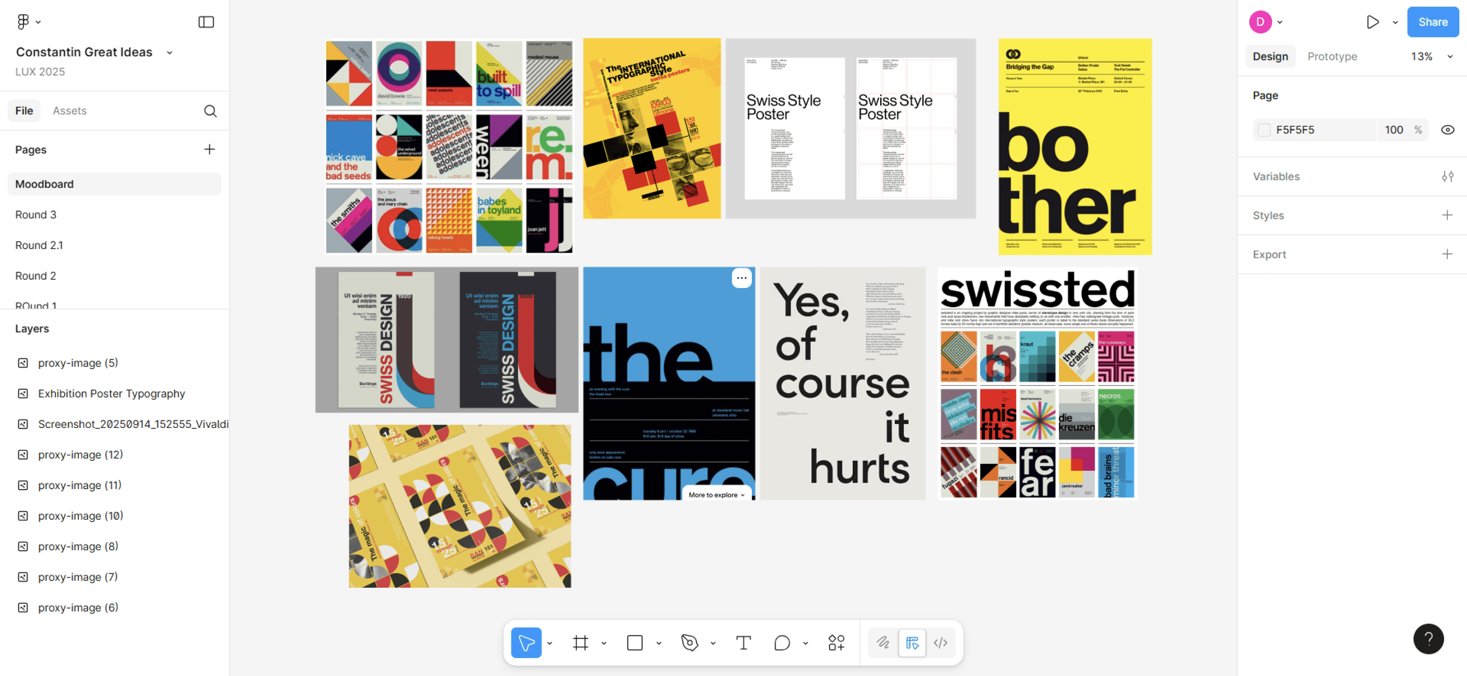Click the F5F5F5 page color swatch
This screenshot has width=1467, height=676.
pyautogui.click(x=1264, y=130)
